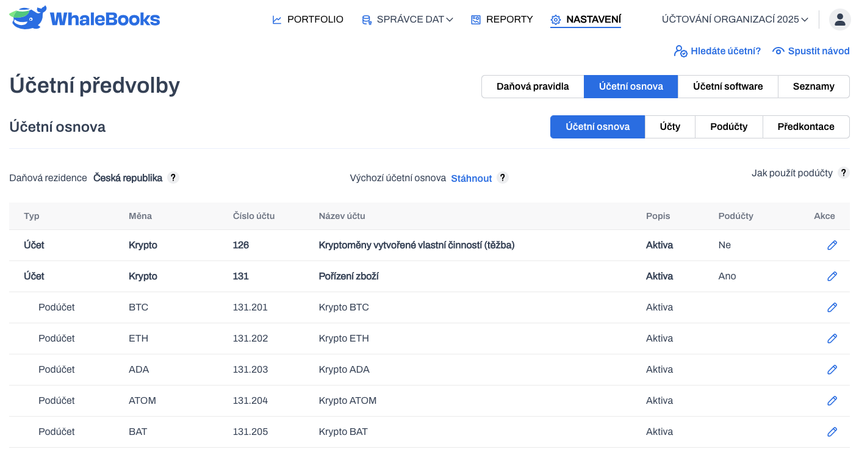Image resolution: width=859 pixels, height=452 pixels.
Task: Click the WhaleBooks whale logo
Action: 85,18
